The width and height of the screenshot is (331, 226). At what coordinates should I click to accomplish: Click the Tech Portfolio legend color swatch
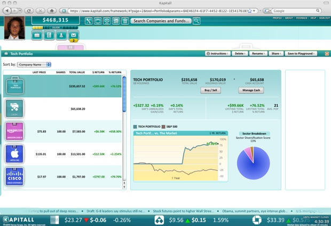[x=135, y=127]
